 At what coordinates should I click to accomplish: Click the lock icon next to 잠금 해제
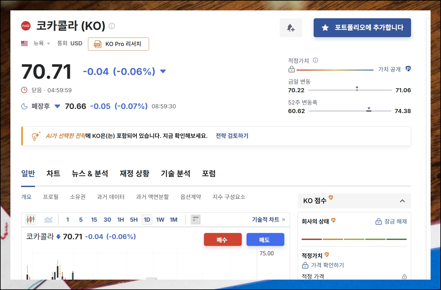[379, 222]
